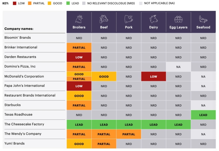219x151 pixels.
Task: Click the cow icon above Beef
Action: click(104, 20)
